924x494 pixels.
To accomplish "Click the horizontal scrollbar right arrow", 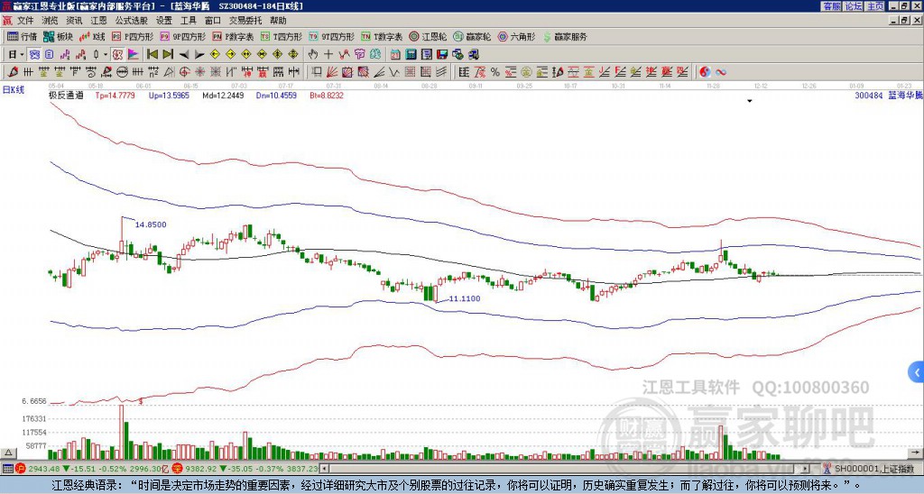I will click(806, 469).
